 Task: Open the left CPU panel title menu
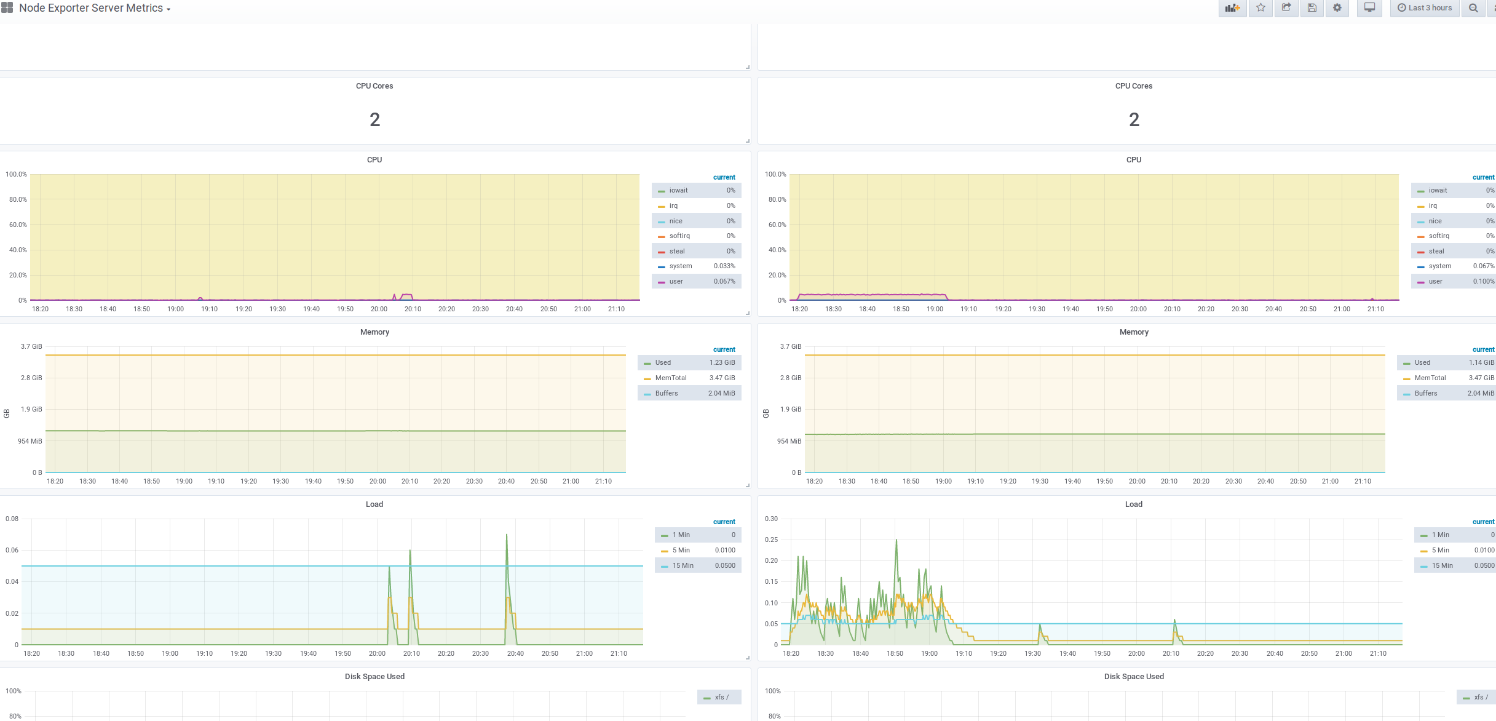[374, 160]
